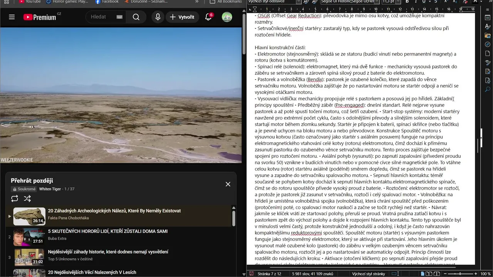This screenshot has height=277, width=493.
Task: Adjust the Writer zoom slider handle
Action: (461, 274)
